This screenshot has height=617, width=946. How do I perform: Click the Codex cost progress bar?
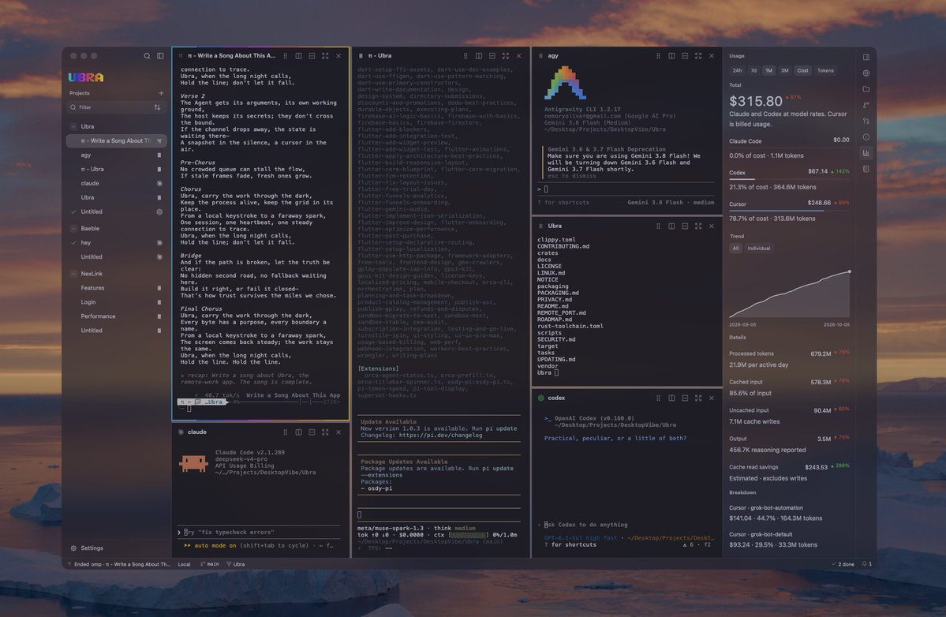coord(789,179)
